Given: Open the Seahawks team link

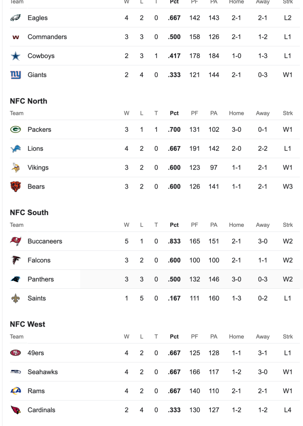Looking at the screenshot, I should 43,372.
